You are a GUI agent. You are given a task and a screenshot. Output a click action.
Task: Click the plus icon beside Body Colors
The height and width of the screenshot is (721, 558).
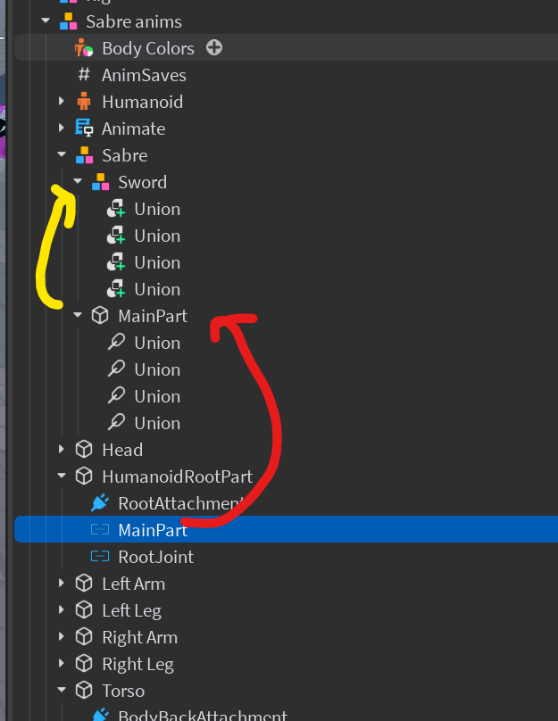point(214,47)
